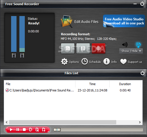This screenshot has width=147, height=137.
Task: Click the power icon in the title bar
Action: pyautogui.click(x=142, y=4)
